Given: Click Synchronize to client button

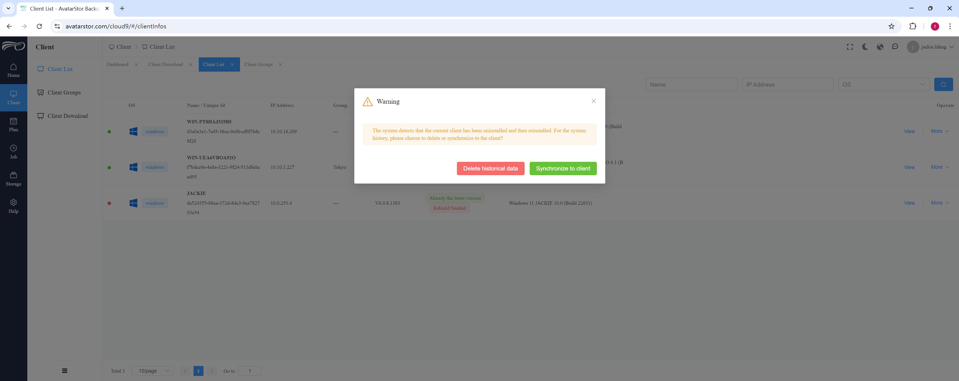Looking at the screenshot, I should point(563,168).
